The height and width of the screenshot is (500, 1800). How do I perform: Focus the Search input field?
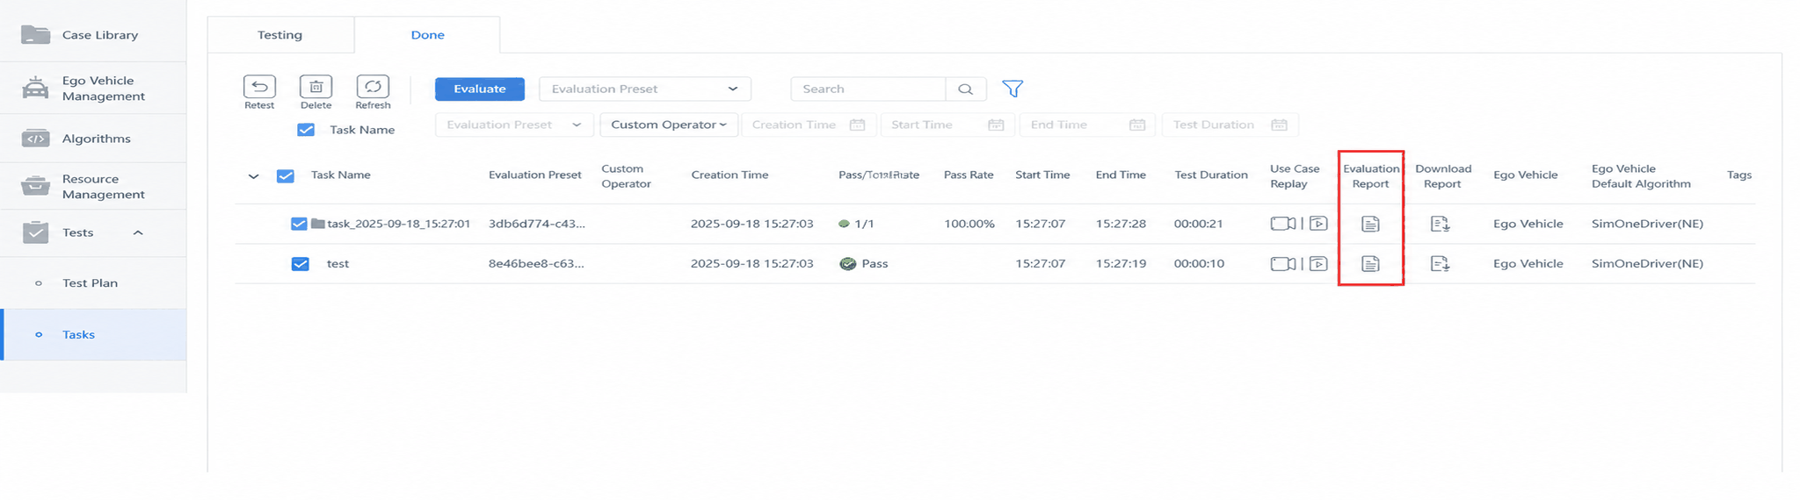[868, 89]
